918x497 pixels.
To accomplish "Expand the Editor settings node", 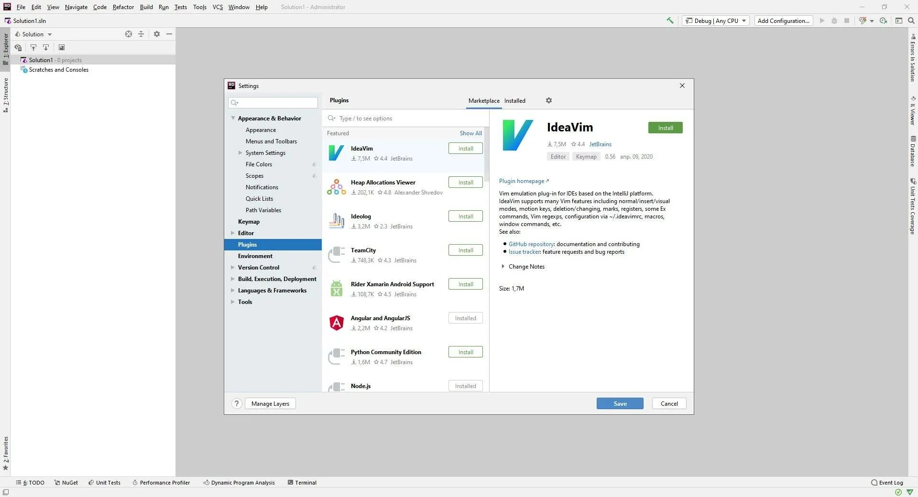I will pos(233,233).
